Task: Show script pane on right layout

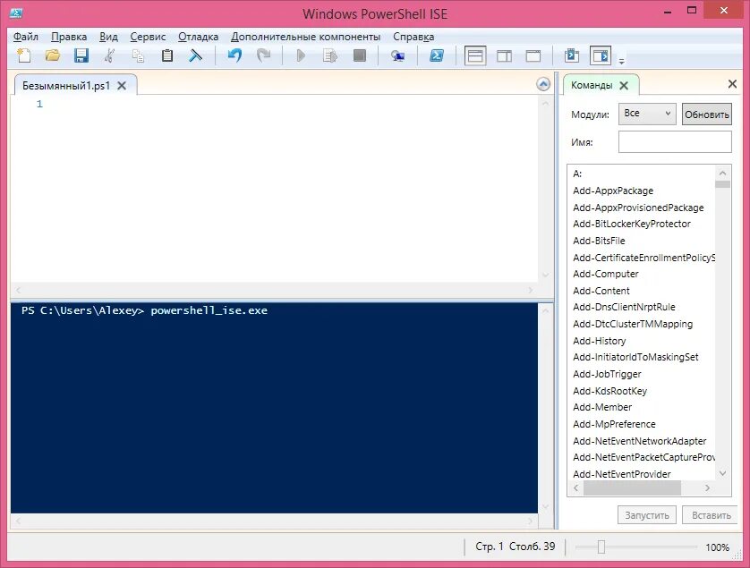Action: click(x=504, y=56)
